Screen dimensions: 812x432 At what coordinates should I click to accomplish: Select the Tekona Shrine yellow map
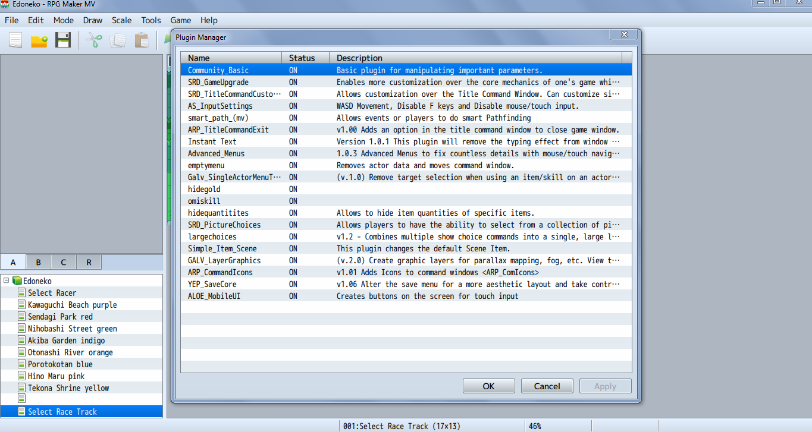tap(68, 388)
